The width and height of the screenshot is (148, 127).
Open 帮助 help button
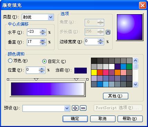tap(130, 119)
